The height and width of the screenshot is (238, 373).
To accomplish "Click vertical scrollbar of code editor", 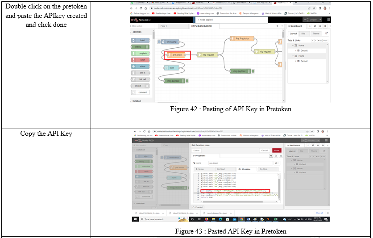I will point(279,188).
